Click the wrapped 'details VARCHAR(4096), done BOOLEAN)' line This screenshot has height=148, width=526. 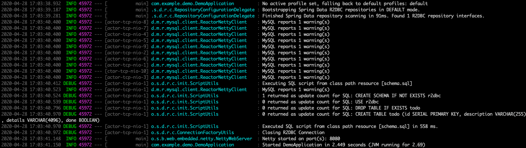pos(50,120)
